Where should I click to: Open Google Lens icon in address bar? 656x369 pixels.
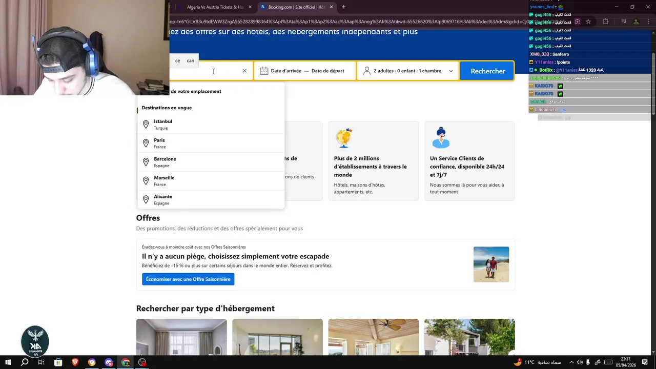(577, 22)
